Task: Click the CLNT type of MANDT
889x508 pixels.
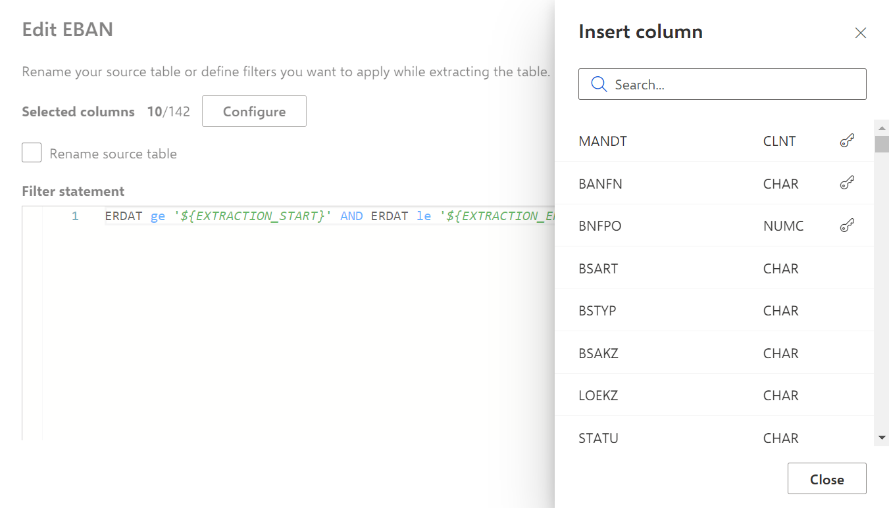Action: 779,141
